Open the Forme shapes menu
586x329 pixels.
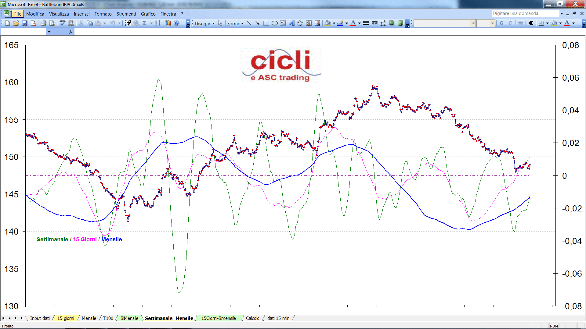click(235, 23)
